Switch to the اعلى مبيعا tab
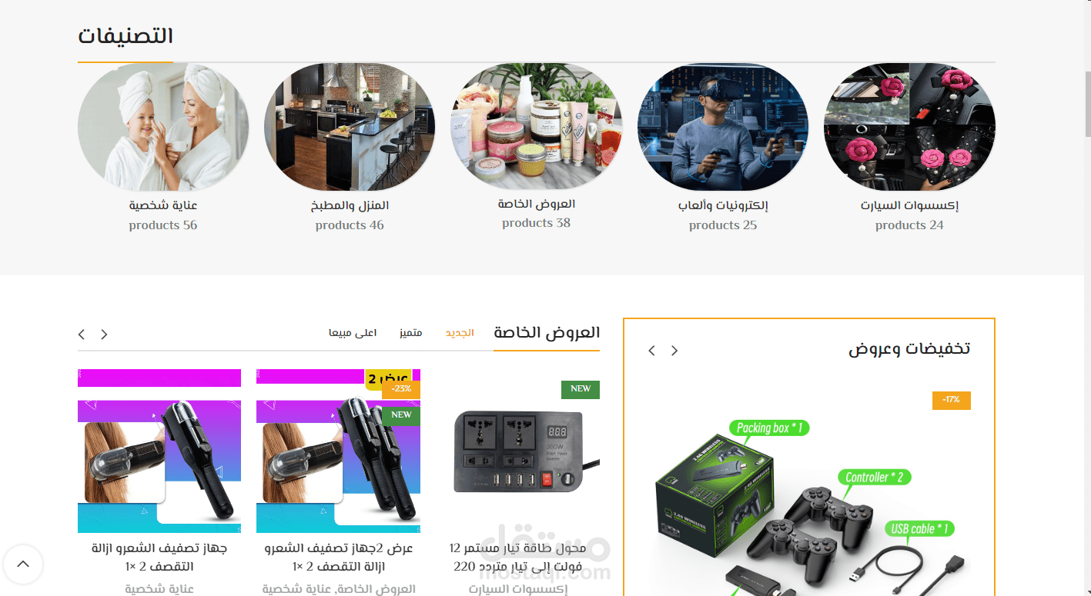This screenshot has width=1091, height=596. coord(353,333)
